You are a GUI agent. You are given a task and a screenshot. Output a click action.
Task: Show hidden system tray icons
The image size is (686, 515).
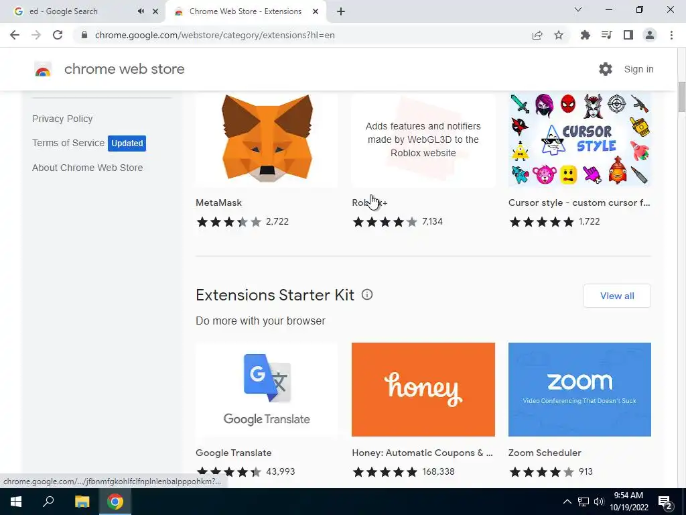(567, 502)
